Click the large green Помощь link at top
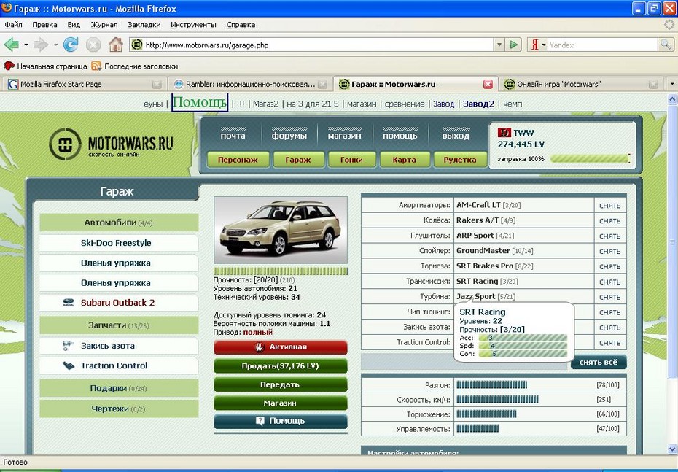 click(x=199, y=103)
